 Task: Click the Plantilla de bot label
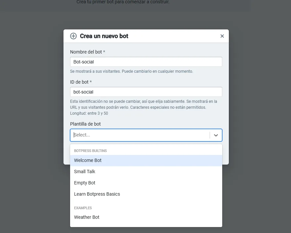(x=85, y=124)
